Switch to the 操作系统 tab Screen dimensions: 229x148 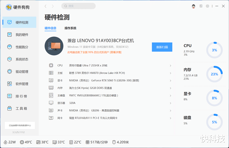click(70, 28)
